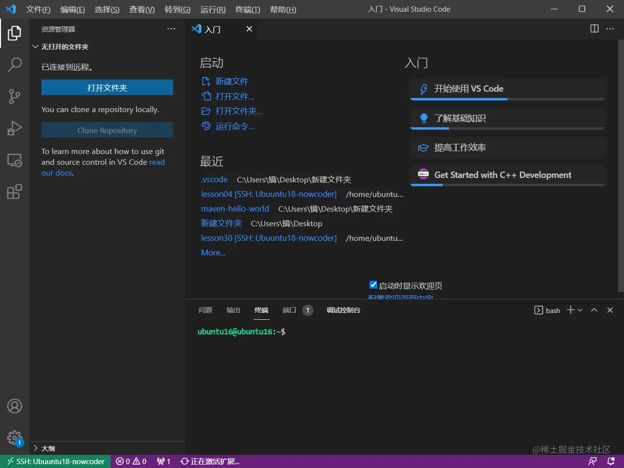Click the Clone Repository button

point(107,130)
